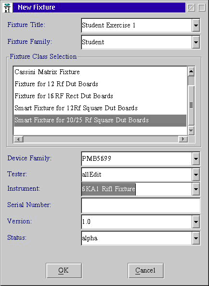Click the Cancel button
Viewport: 209px width, 286px height.
coord(145,271)
